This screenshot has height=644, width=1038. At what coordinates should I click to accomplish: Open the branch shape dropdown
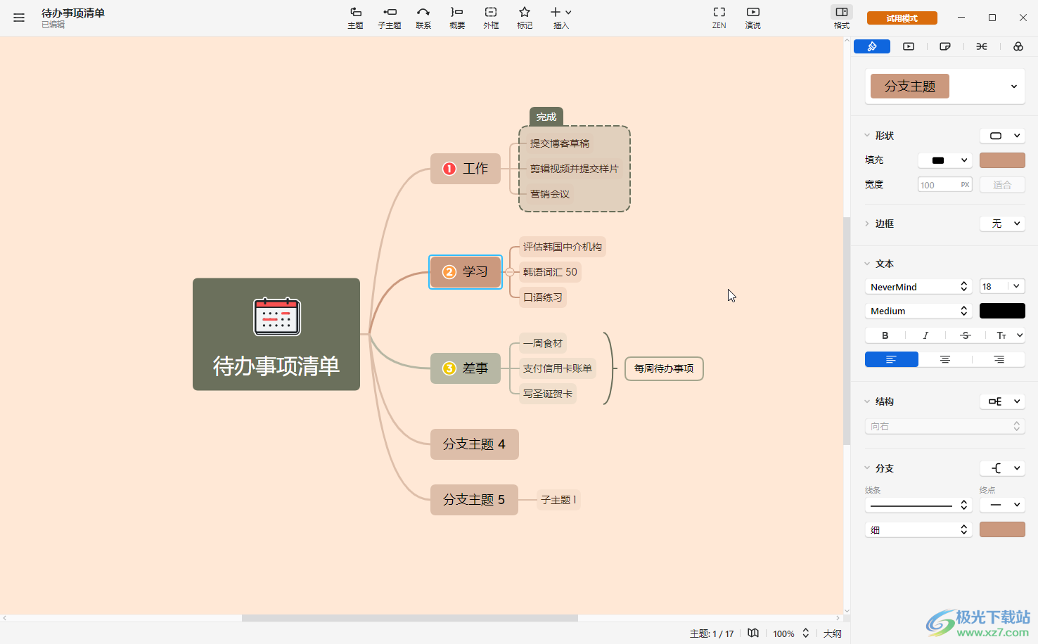1002,468
